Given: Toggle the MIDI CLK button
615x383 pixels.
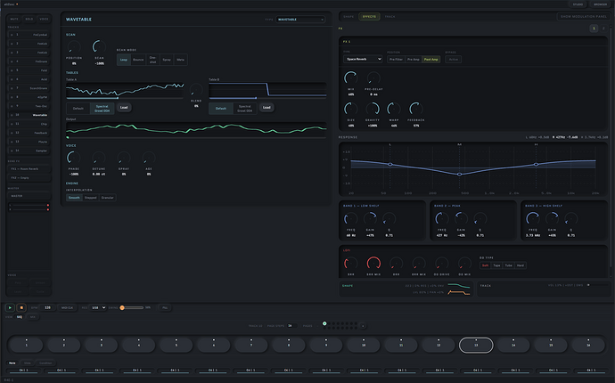Looking at the screenshot, I should (x=68, y=307).
